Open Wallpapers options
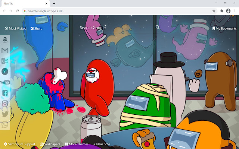The width and height of the screenshot is (239, 149). pyautogui.click(x=50, y=144)
